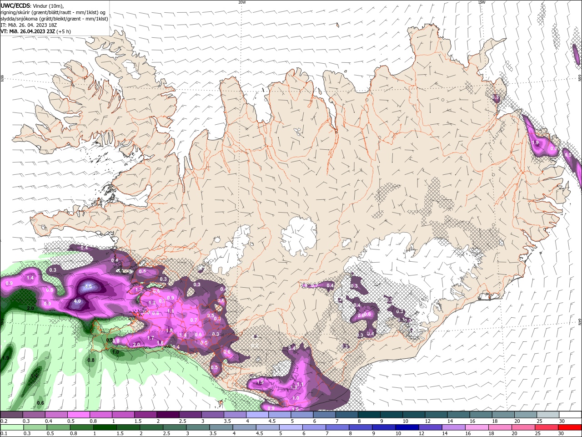Click the valid time 'VT: Mið. 26.04.2023 23Z (+5 h)'
Screen dimensions: 582x437
pyautogui.click(x=35, y=31)
